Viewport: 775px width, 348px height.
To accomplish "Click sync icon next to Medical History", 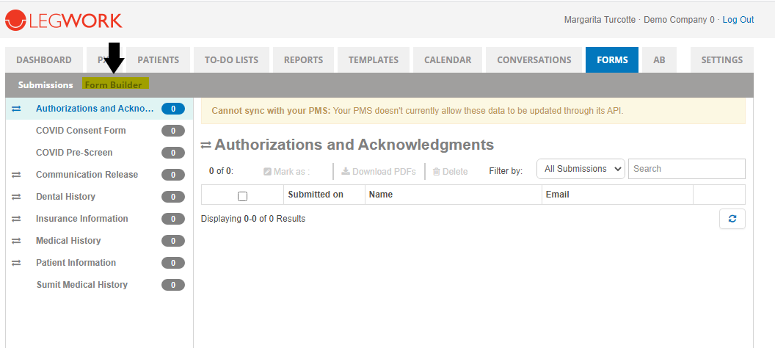I will 17,241.
